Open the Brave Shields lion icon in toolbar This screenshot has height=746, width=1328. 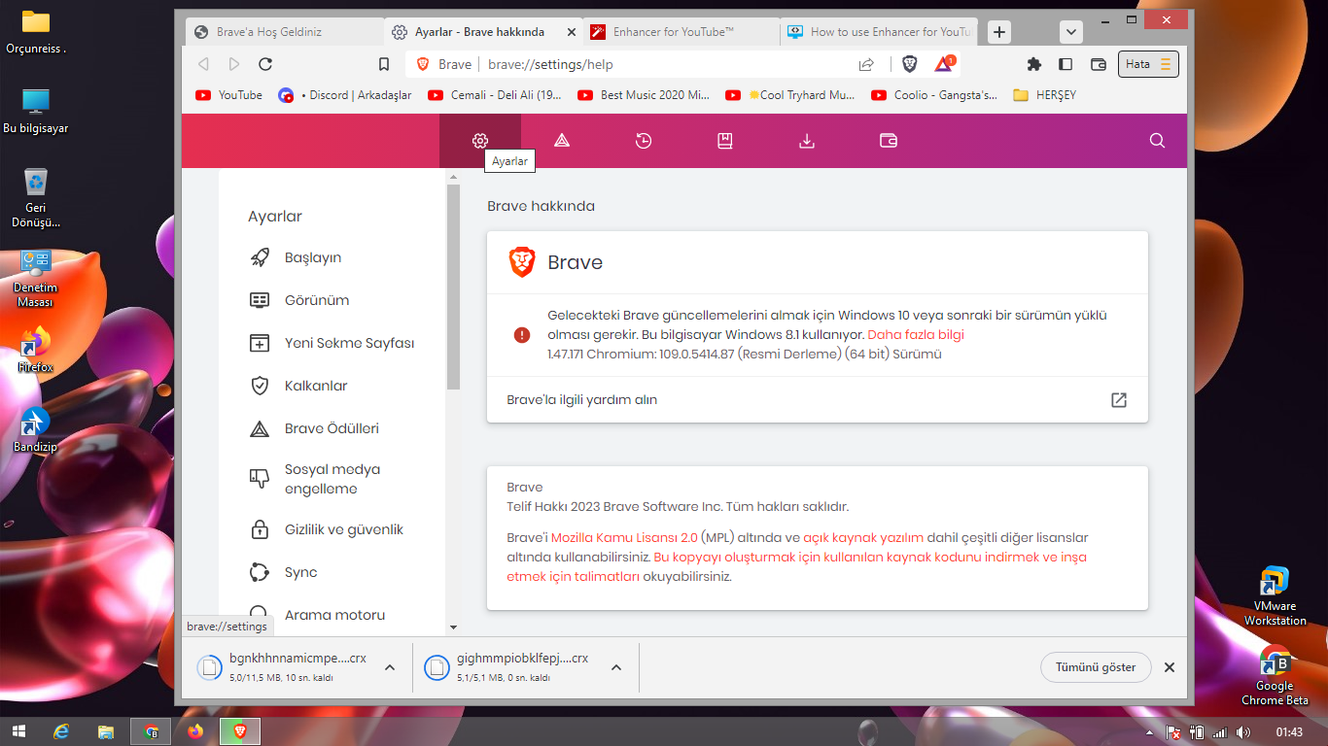click(910, 64)
